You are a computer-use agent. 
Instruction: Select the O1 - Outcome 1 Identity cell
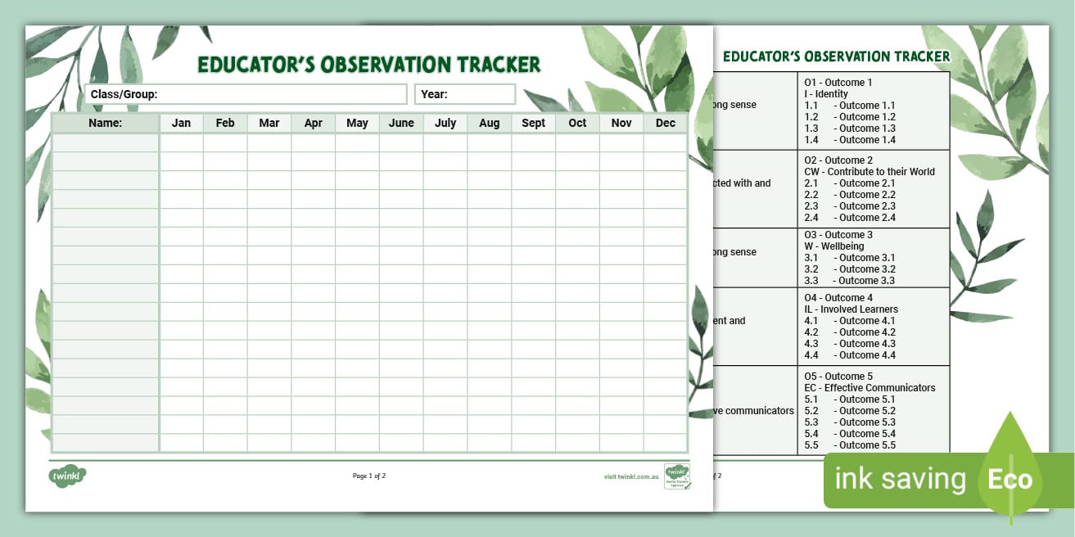[872, 110]
